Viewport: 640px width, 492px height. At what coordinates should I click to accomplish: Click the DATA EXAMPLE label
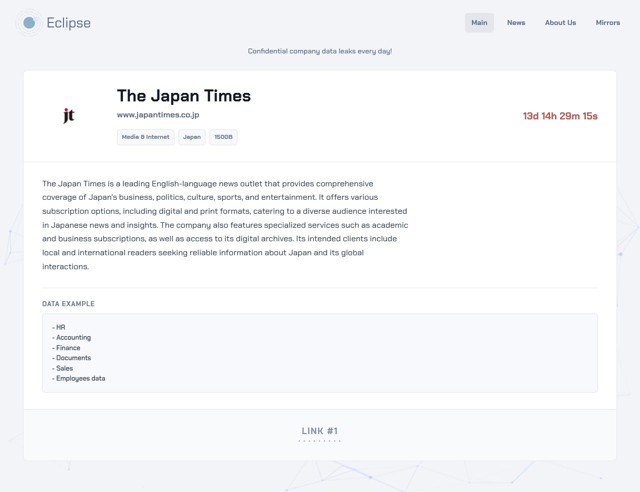(x=68, y=304)
